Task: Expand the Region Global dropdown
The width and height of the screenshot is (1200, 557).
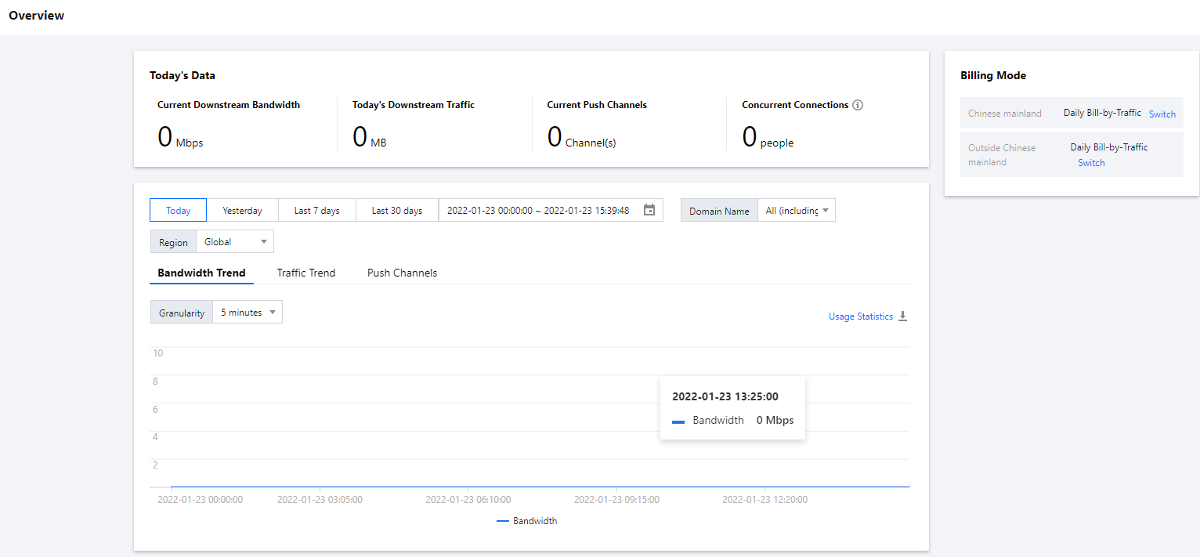Action: (x=235, y=242)
